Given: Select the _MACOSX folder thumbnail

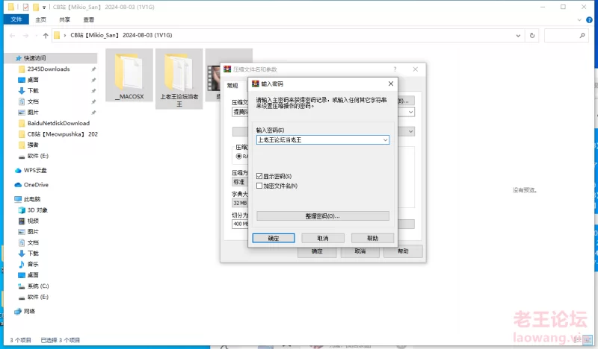Looking at the screenshot, I should point(129,75).
